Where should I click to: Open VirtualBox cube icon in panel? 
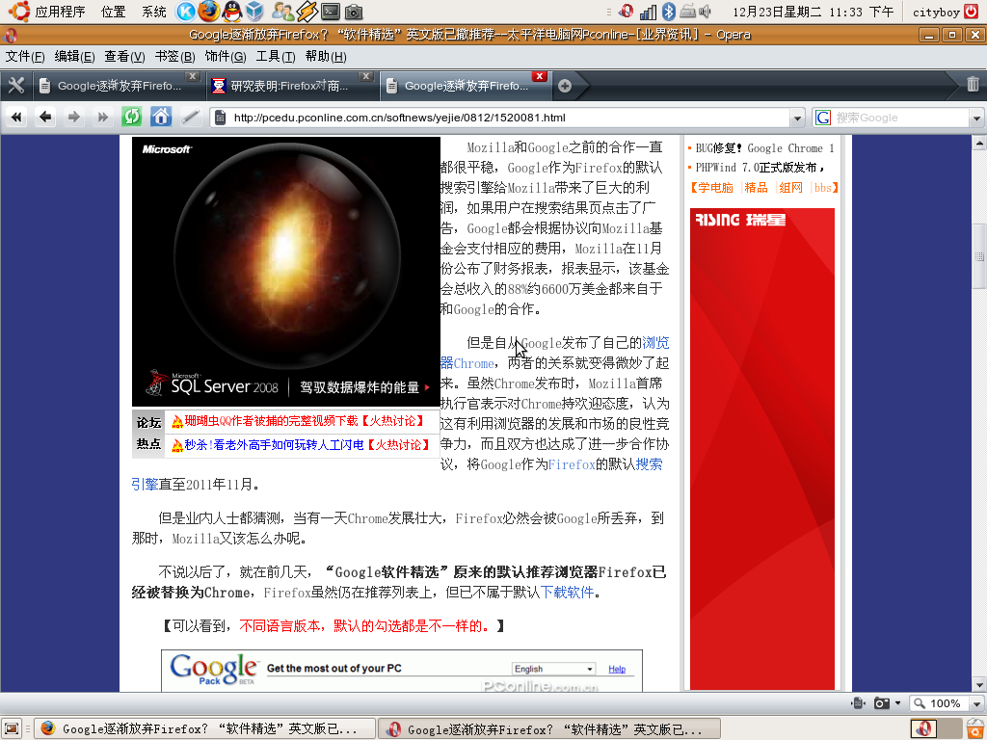254,12
